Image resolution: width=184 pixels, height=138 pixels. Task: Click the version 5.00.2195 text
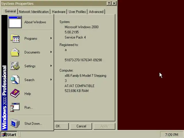click(72, 32)
